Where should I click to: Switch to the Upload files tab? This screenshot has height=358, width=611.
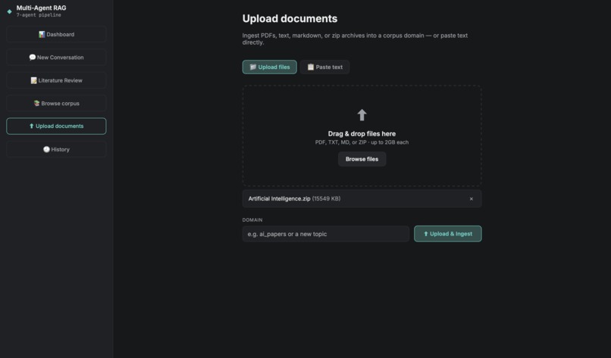269,67
